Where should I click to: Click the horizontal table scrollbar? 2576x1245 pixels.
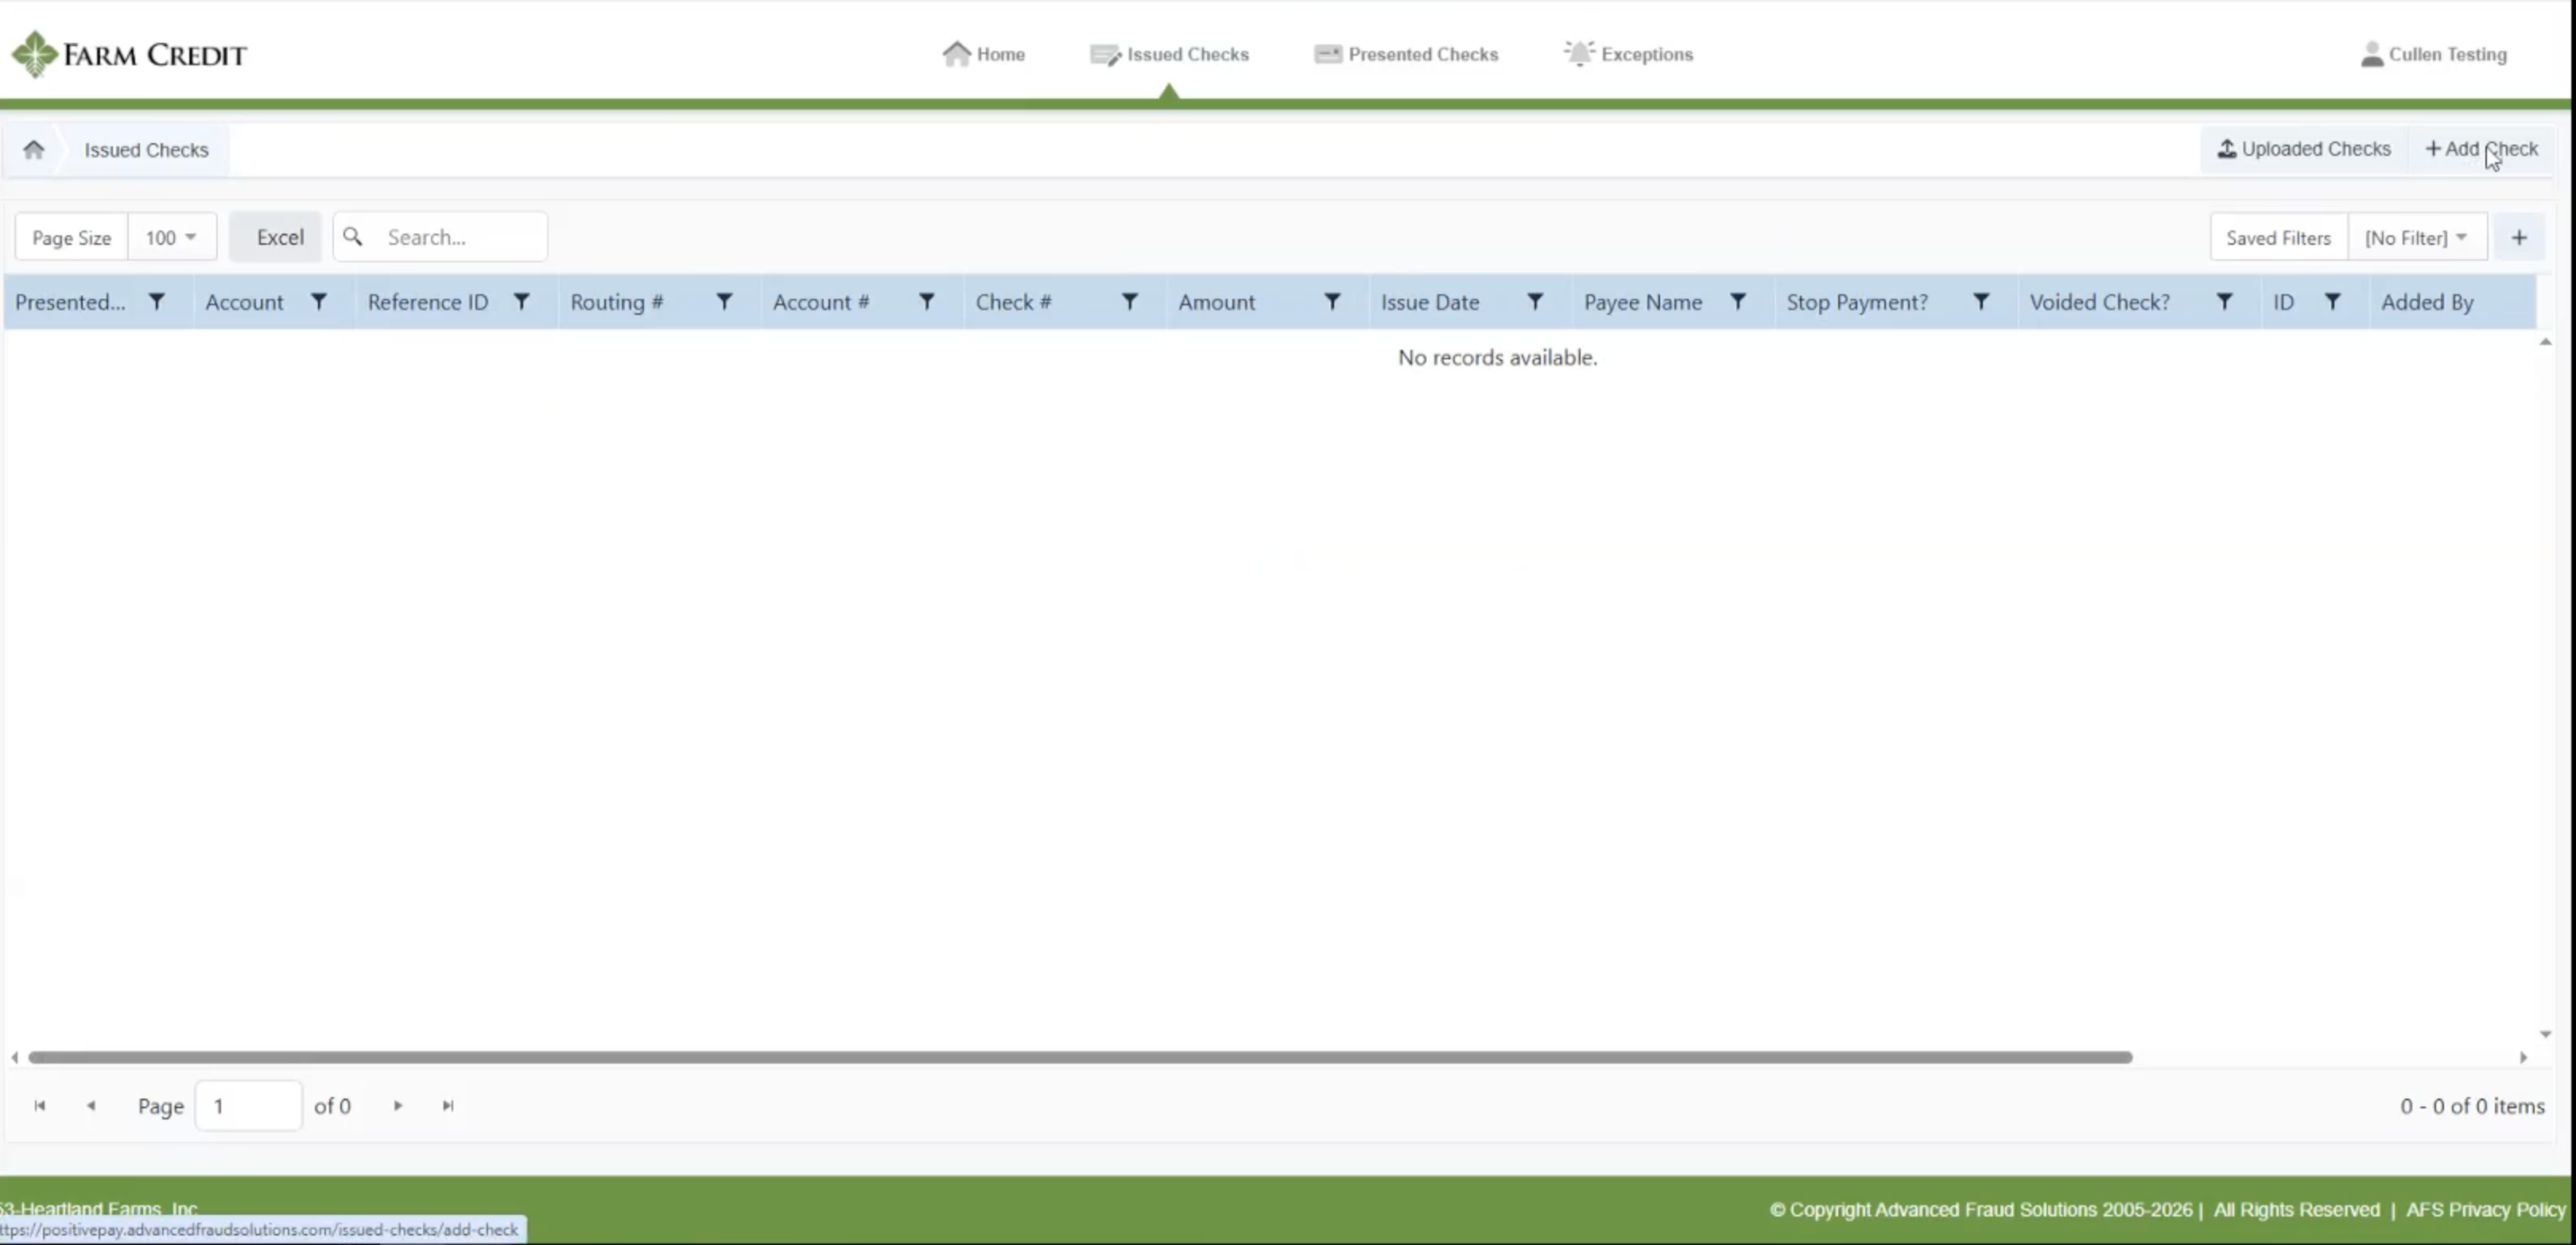[x=1080, y=1057]
